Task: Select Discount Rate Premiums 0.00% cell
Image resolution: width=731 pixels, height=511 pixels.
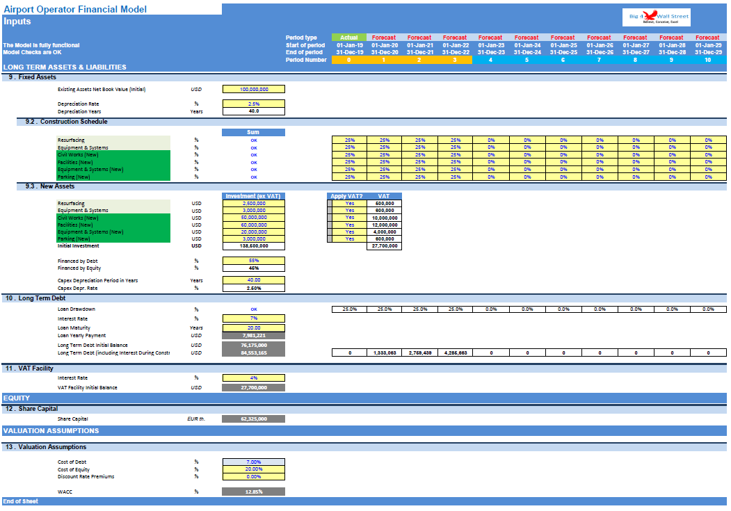Action: pos(254,476)
